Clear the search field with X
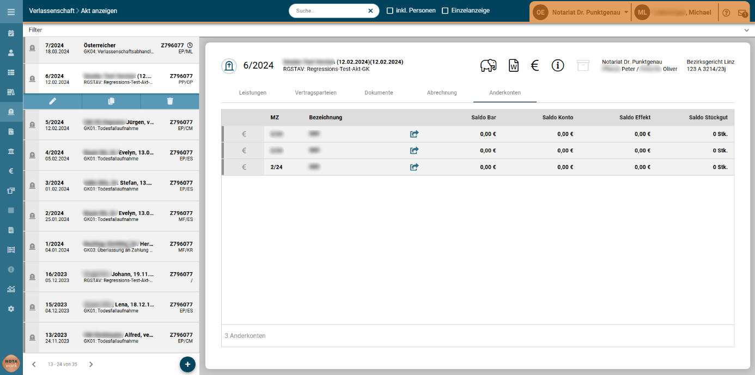The width and height of the screenshot is (755, 375). pyautogui.click(x=370, y=11)
